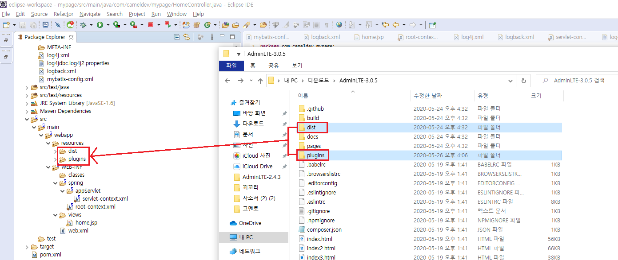Click the Run External Tools icon
Screen dimensions: 618x260
[x=133, y=25]
